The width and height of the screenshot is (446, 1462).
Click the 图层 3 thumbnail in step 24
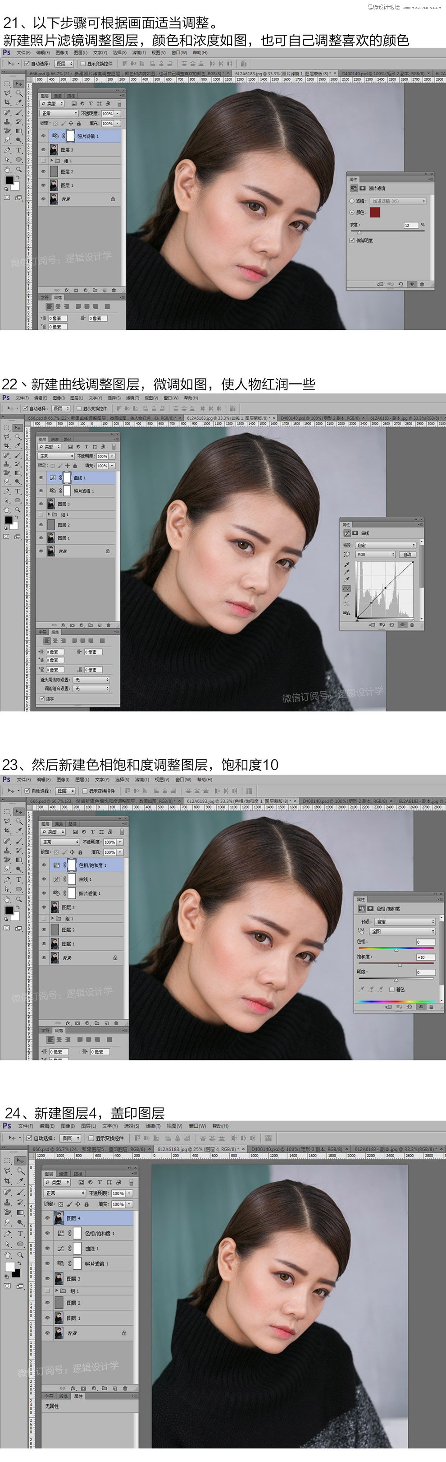point(59,1279)
